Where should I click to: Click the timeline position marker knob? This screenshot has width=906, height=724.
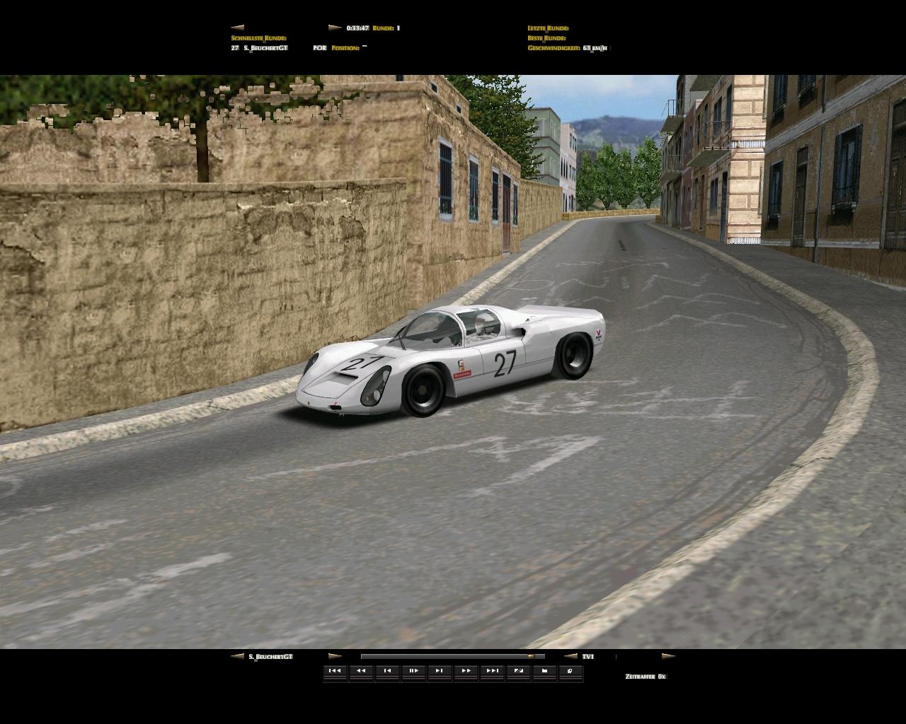tap(530, 656)
